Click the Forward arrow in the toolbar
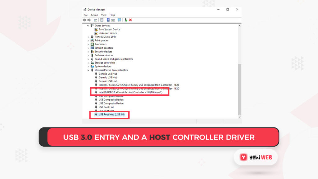The height and width of the screenshot is (179, 318). pos(89,20)
